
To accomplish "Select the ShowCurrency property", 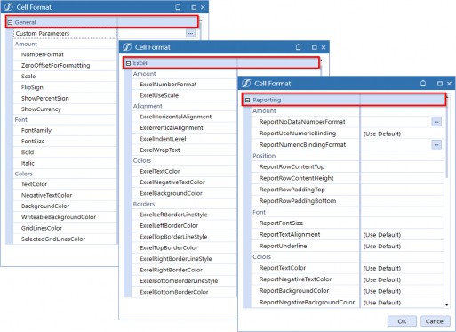I will (41, 109).
